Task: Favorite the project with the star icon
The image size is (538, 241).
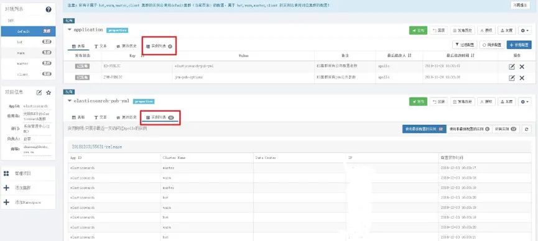Action: coord(49,93)
